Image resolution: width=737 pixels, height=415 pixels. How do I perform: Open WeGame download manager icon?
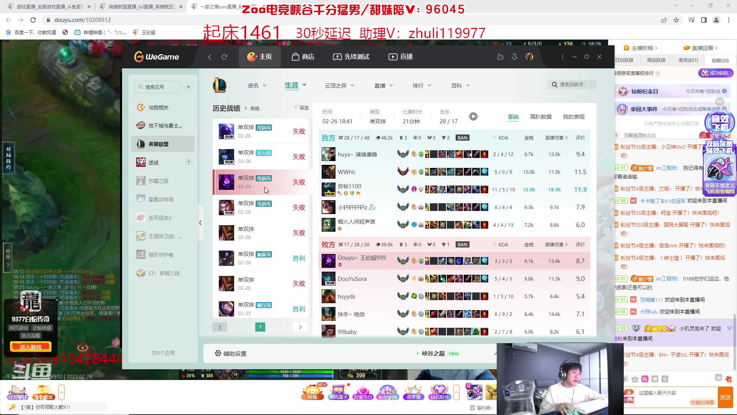(x=515, y=57)
